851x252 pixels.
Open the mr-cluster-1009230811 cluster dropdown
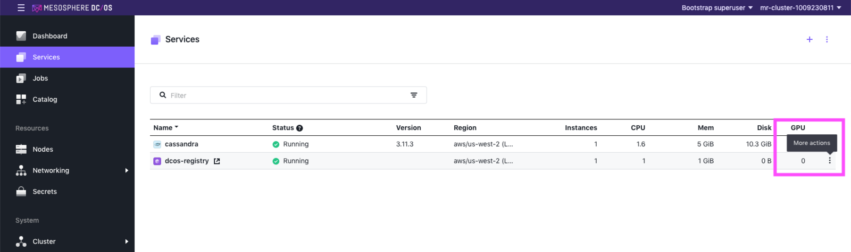click(800, 8)
